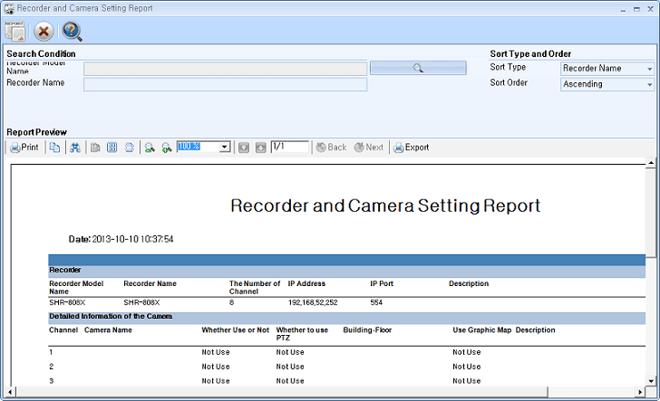
Task: Click the 'IP Address' column header
Action: coord(306,283)
